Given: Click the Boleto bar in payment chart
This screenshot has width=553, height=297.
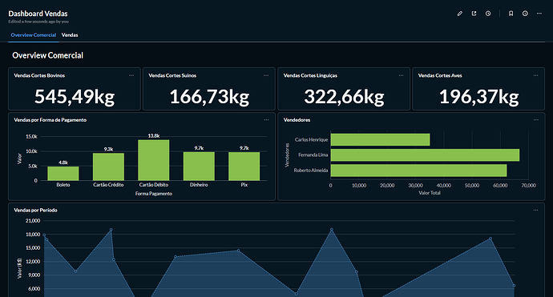Looking at the screenshot, I should [x=63, y=174].
